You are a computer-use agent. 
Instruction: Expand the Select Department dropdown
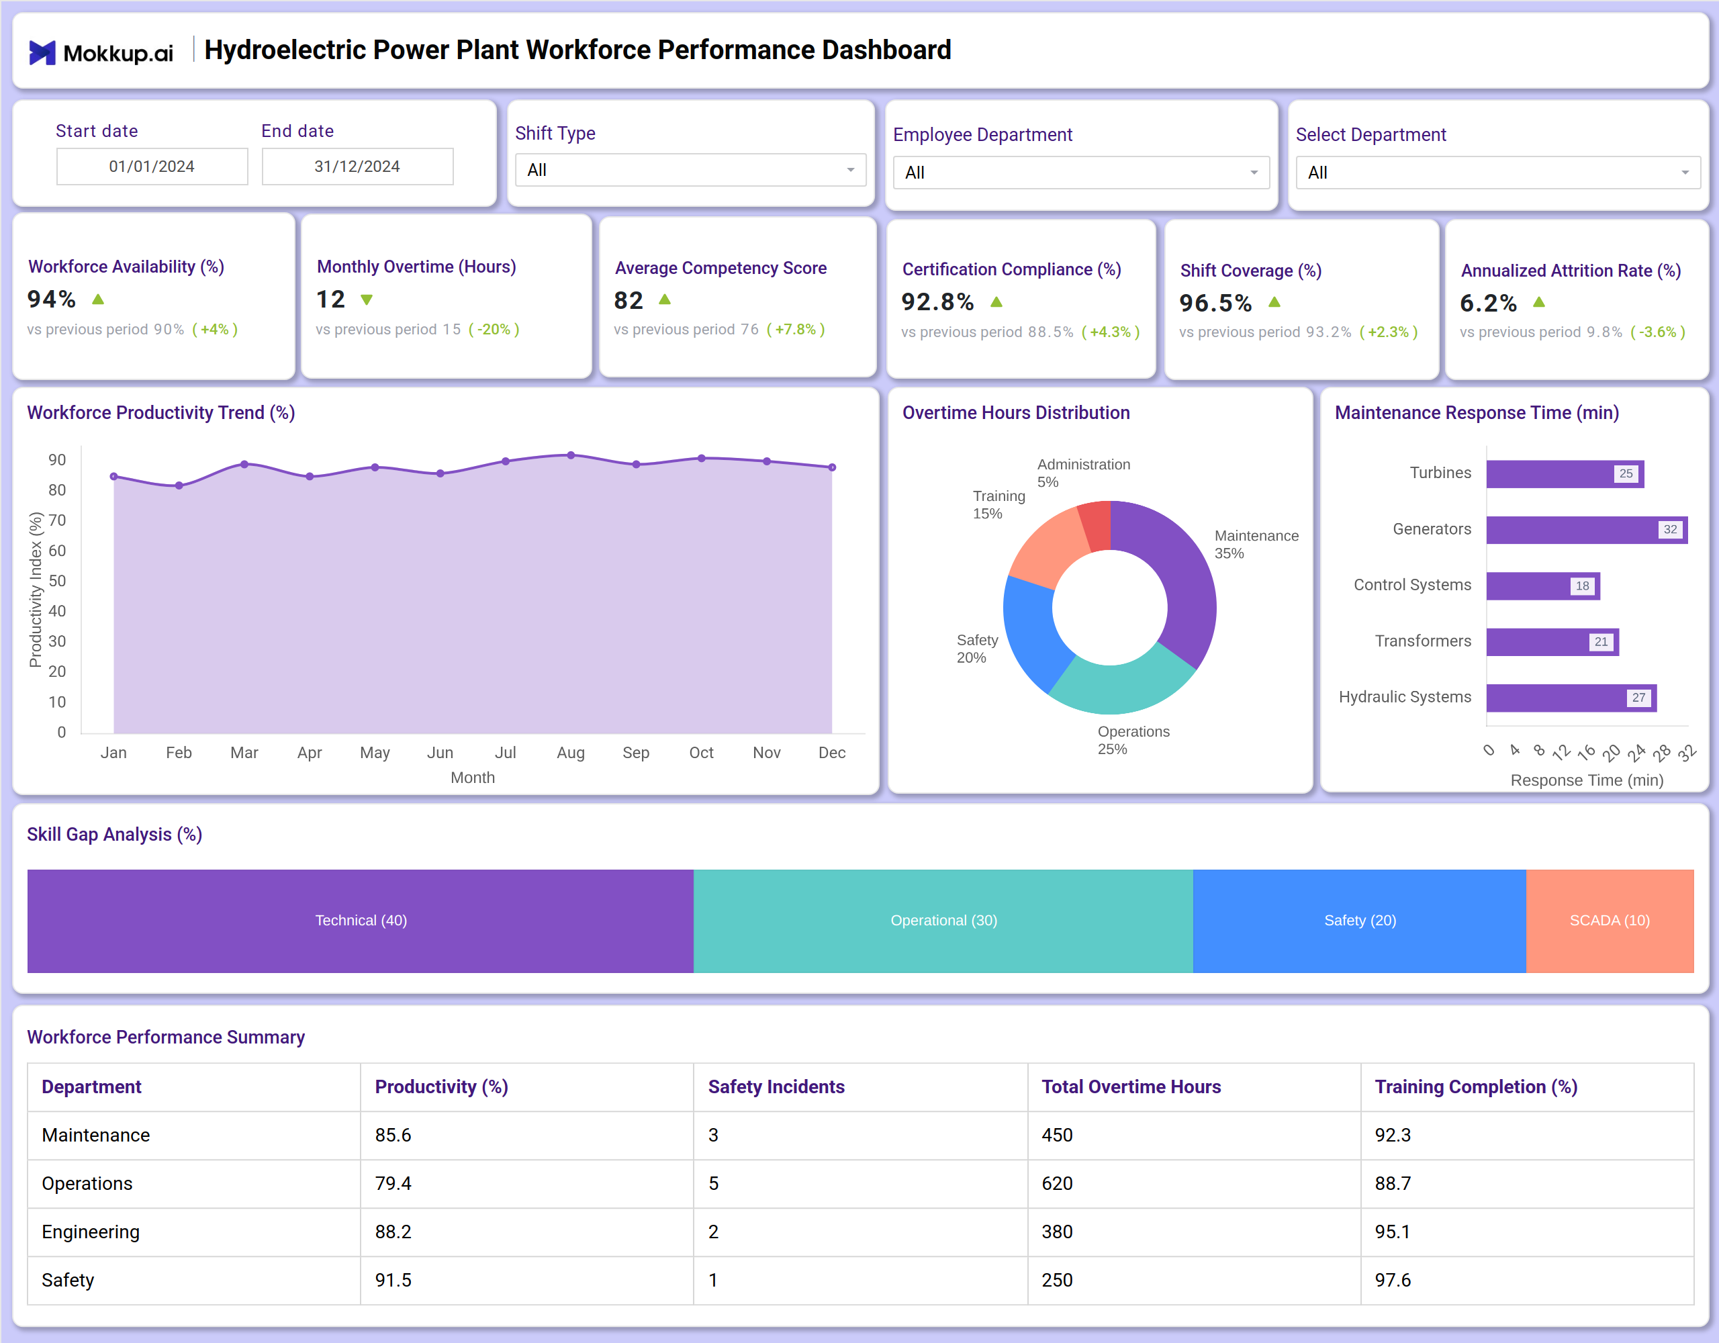click(x=1498, y=173)
